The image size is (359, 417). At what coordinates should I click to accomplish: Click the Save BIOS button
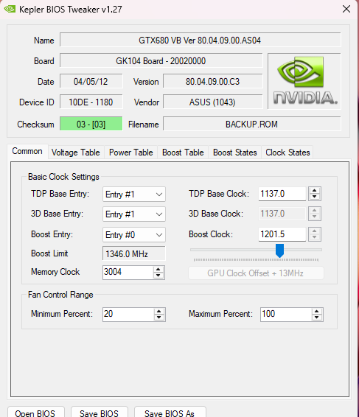[99, 413]
